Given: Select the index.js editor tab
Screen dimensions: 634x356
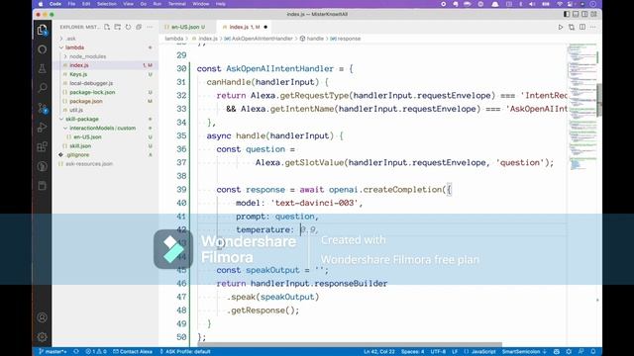Looking at the screenshot, I should (x=244, y=27).
